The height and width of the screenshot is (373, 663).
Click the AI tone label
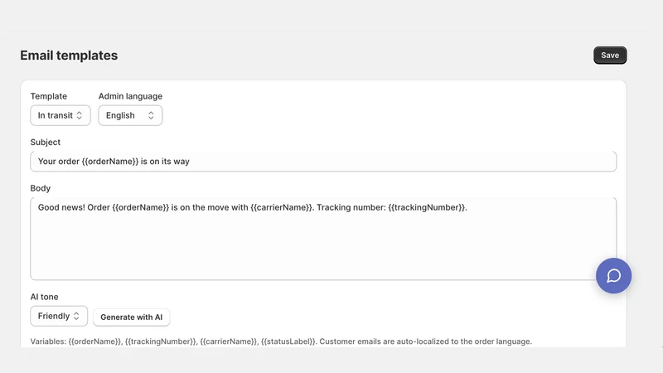point(45,297)
